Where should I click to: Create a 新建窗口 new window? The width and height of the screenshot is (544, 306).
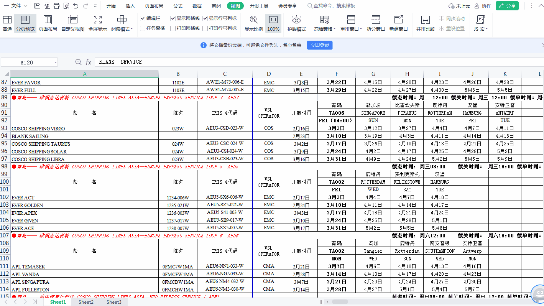[399, 23]
